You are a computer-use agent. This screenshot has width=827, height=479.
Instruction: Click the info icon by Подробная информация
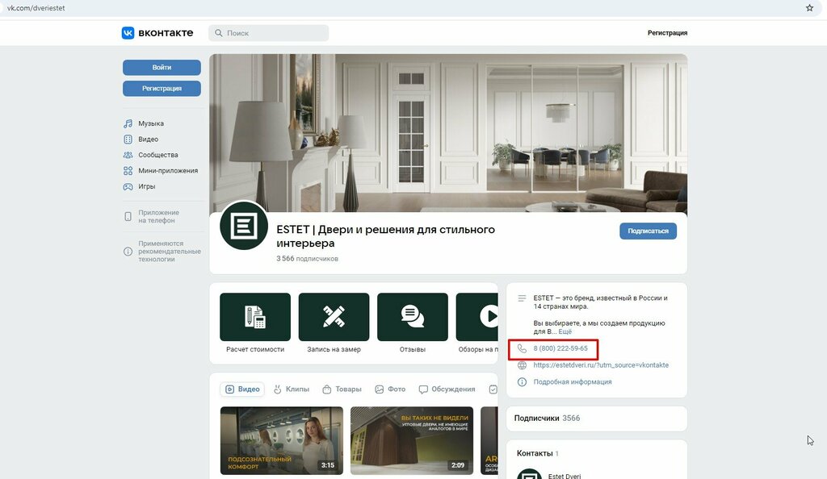[x=522, y=381]
